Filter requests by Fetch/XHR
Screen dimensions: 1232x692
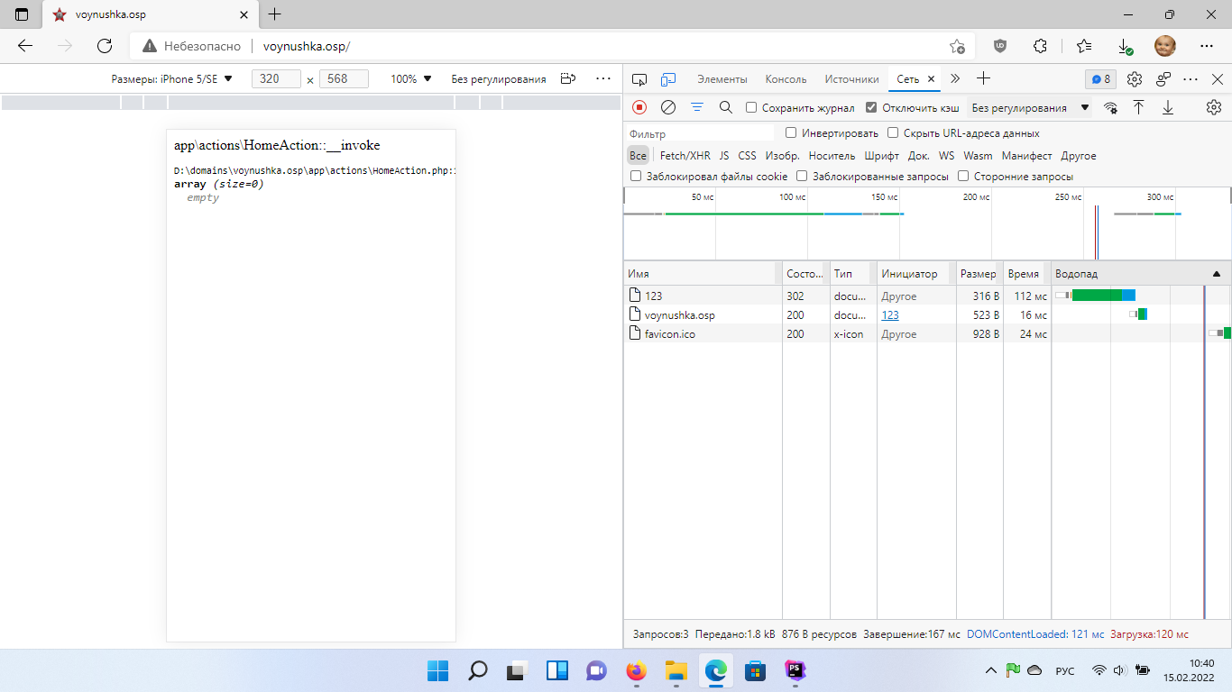pyautogui.click(x=685, y=156)
